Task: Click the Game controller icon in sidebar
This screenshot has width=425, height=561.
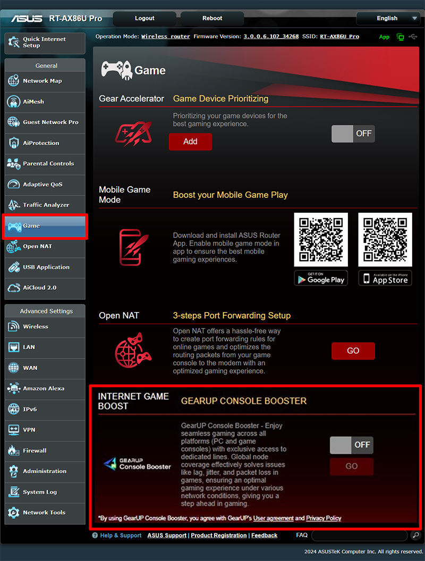Action: (x=14, y=227)
